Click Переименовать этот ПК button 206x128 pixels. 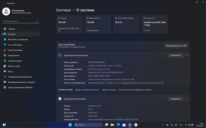click(176, 46)
